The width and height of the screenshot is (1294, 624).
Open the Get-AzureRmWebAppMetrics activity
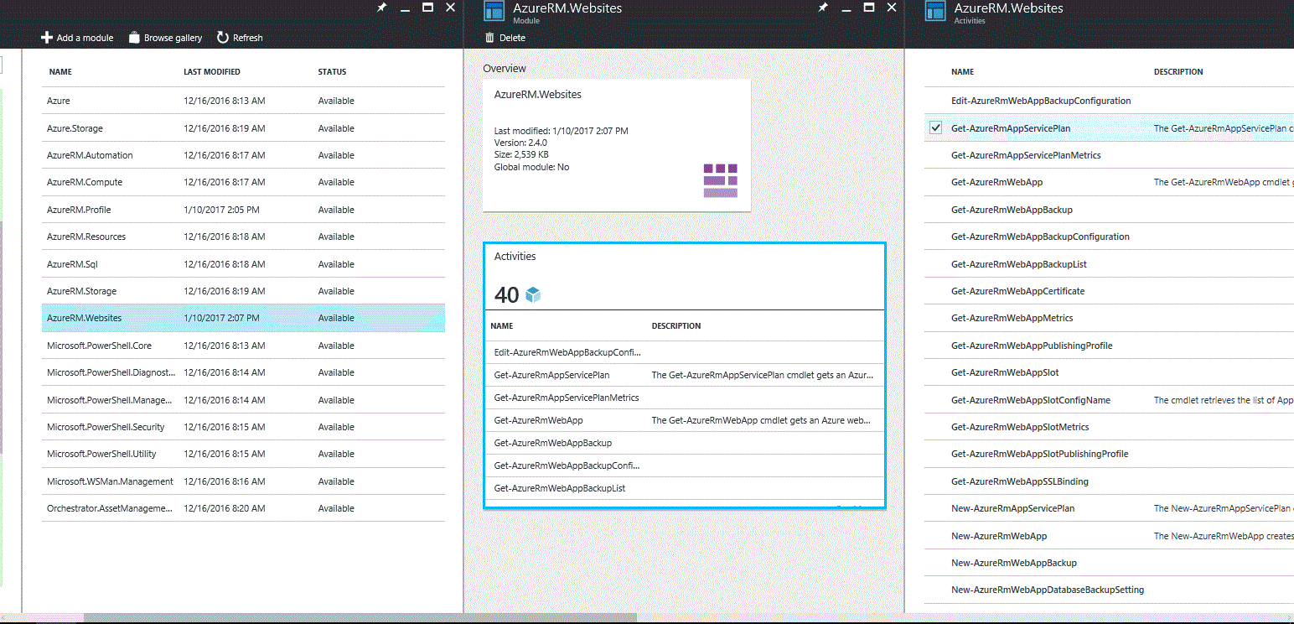[1012, 318]
